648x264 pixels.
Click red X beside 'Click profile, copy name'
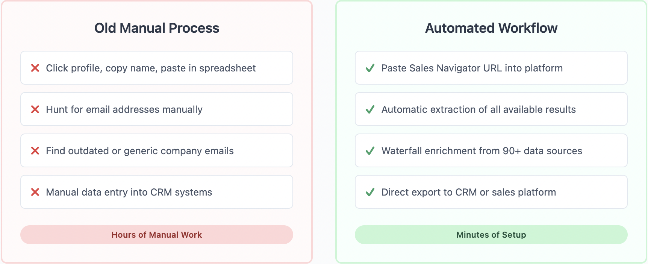click(35, 68)
